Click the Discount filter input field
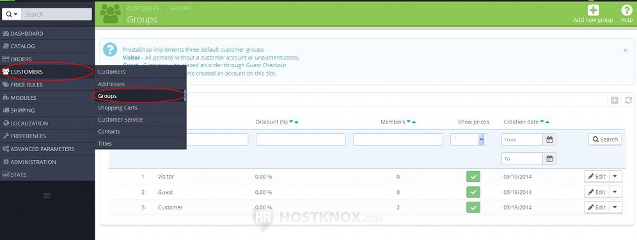The image size is (637, 240). (301, 140)
